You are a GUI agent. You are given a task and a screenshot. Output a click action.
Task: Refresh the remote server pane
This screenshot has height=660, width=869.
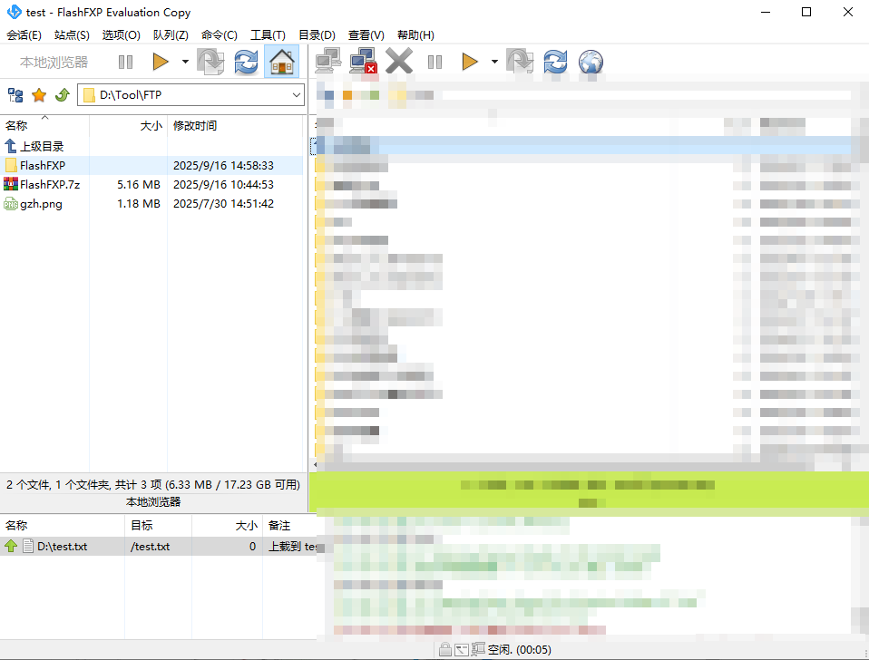[555, 62]
